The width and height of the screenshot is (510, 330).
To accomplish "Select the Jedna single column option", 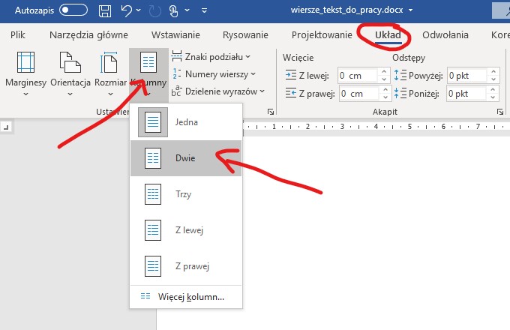I will point(186,121).
